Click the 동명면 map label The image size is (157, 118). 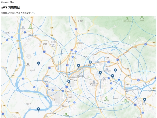pyautogui.click(x=80, y=21)
